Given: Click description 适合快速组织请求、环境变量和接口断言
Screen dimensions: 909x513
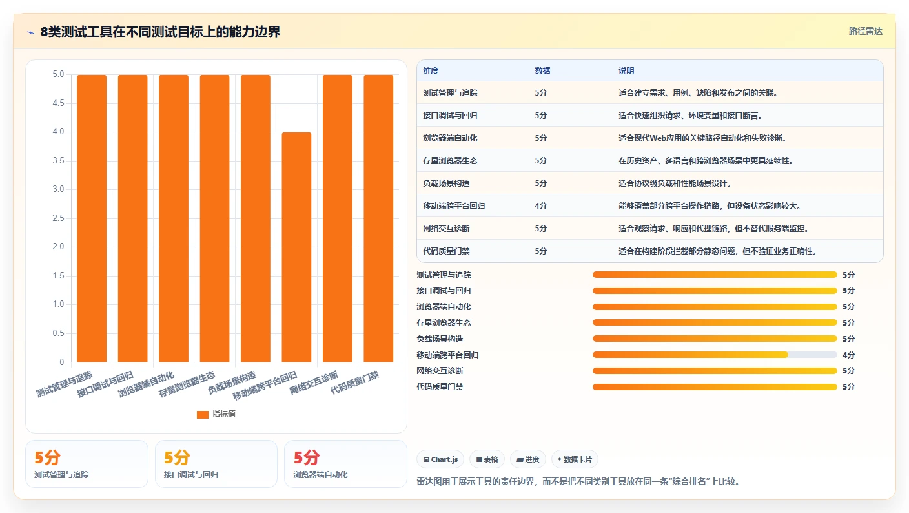Looking at the screenshot, I should pos(690,116).
